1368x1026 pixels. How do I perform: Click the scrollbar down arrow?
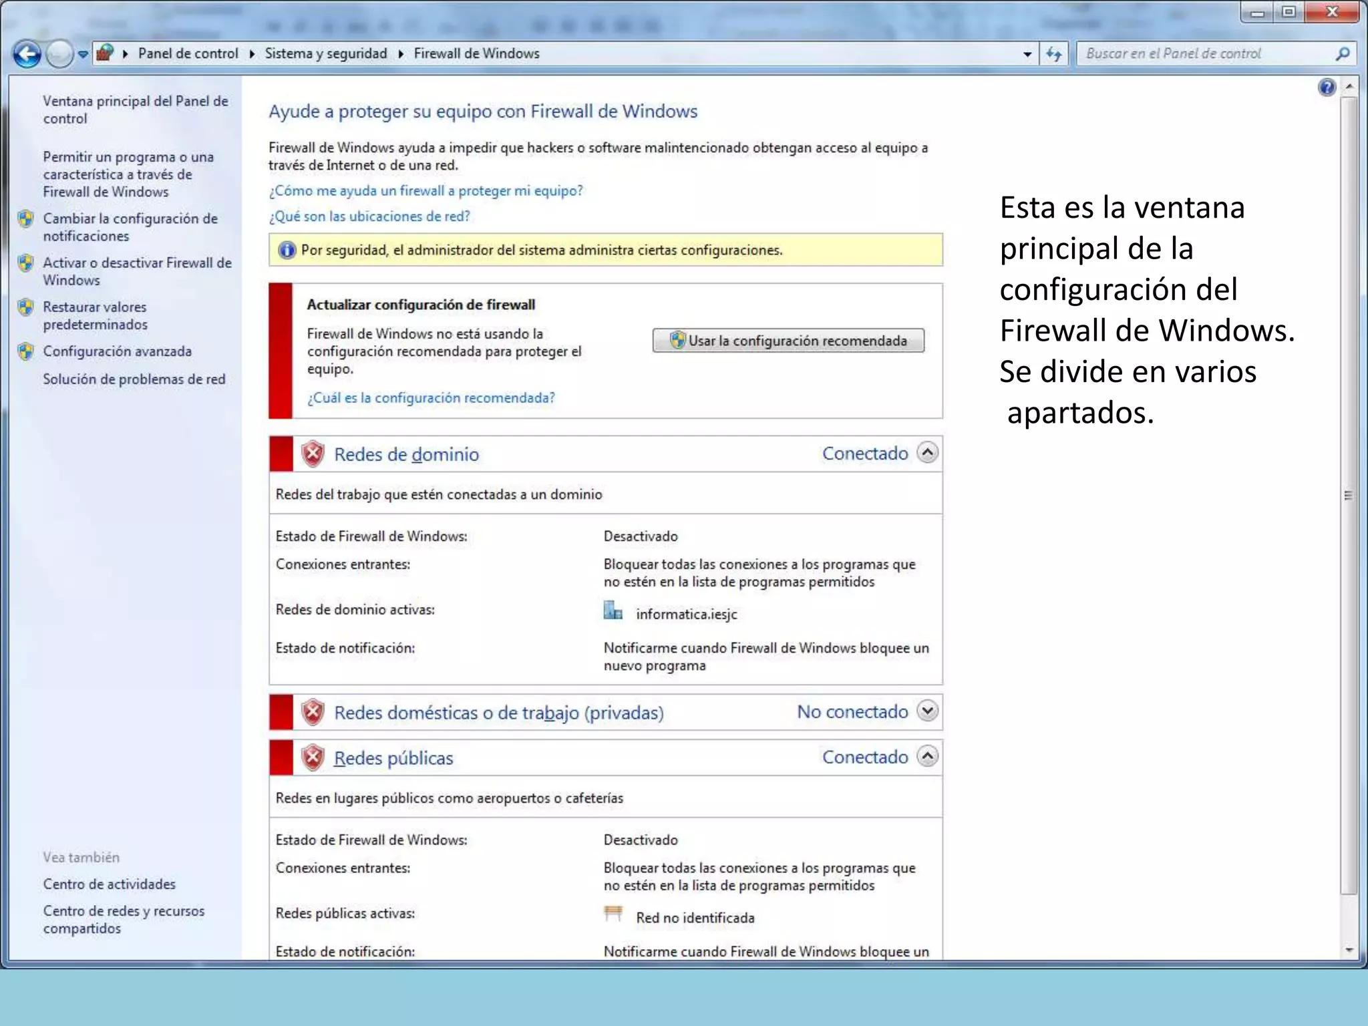click(1349, 950)
